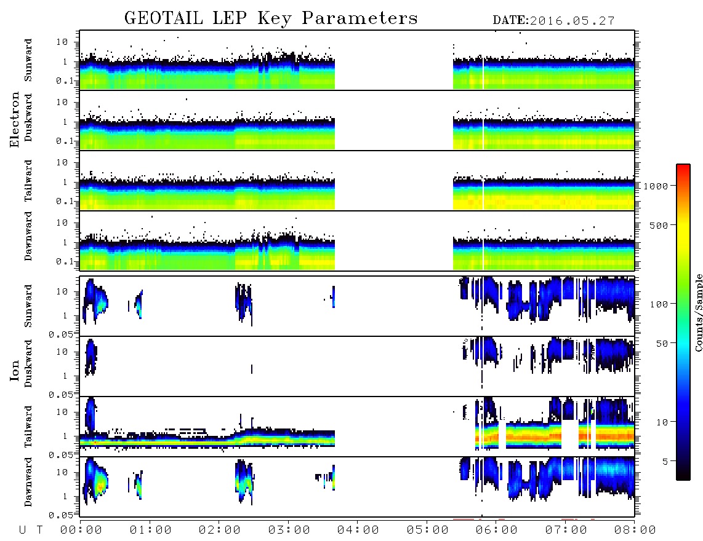The width and height of the screenshot is (703, 541).
Task: Select the Electron Sunward spectrogram panel
Action: (357, 60)
